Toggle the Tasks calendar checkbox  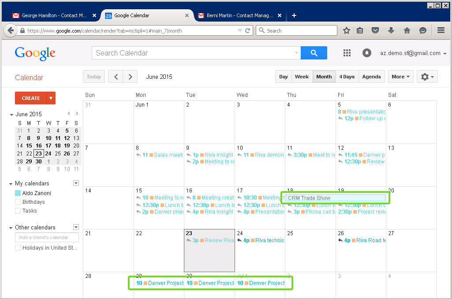[18, 211]
